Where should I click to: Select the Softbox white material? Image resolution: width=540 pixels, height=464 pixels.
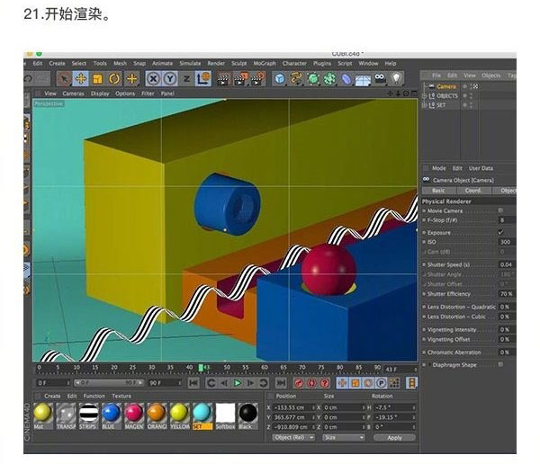(x=225, y=416)
